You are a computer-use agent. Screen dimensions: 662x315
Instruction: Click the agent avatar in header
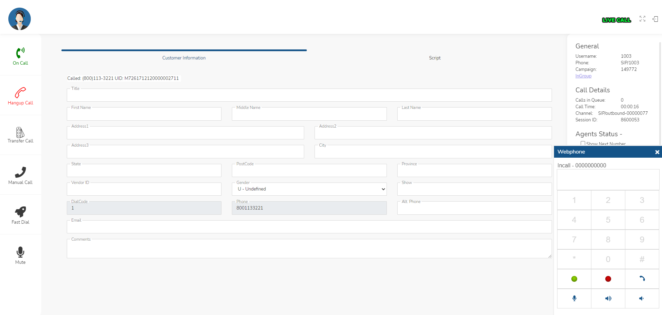click(19, 19)
